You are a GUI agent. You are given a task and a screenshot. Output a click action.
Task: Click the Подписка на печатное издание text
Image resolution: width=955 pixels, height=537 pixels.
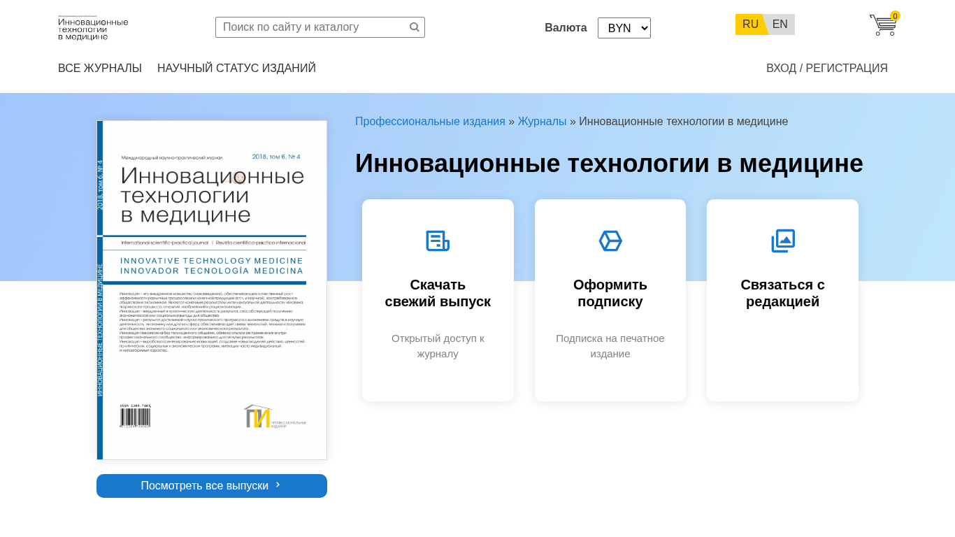tap(610, 346)
